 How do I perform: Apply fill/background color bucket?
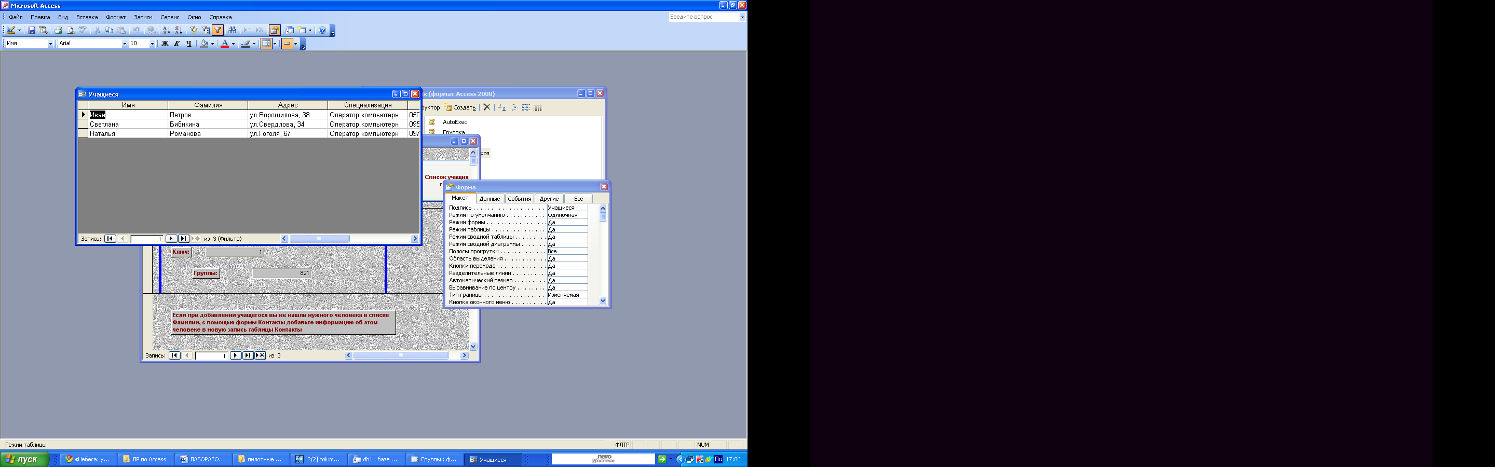(x=203, y=44)
